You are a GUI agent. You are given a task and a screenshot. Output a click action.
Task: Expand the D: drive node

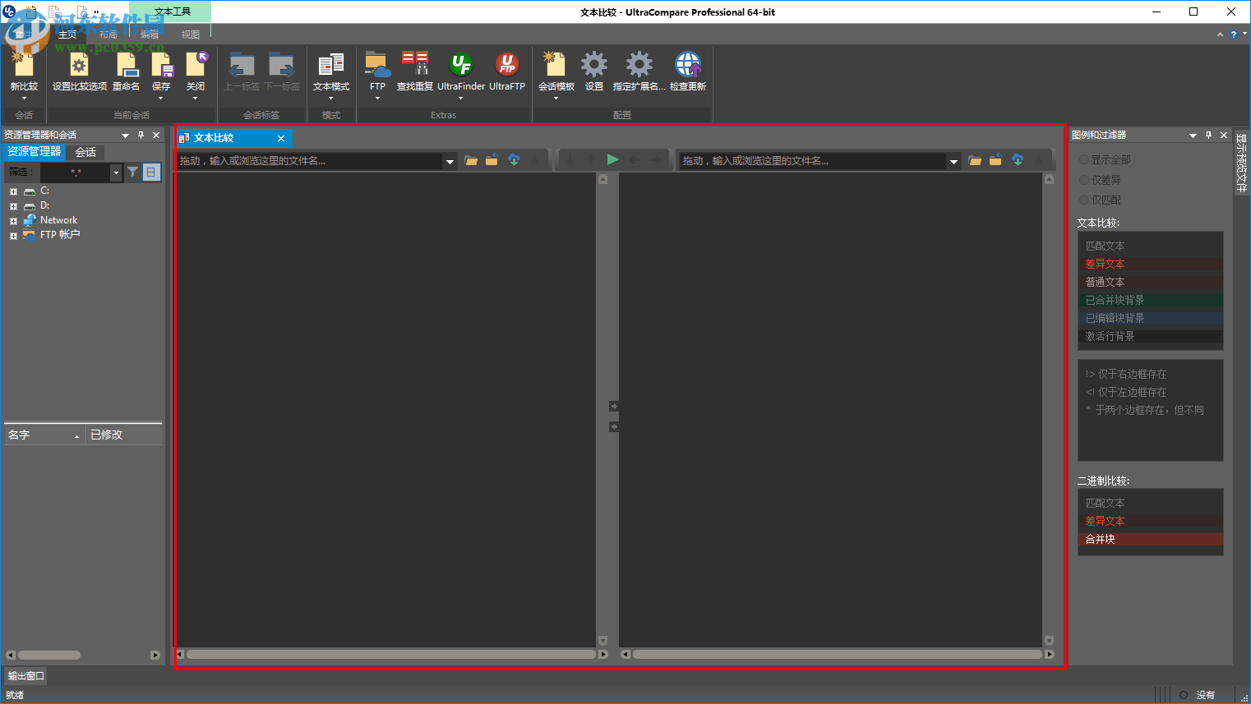click(13, 206)
